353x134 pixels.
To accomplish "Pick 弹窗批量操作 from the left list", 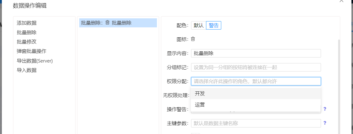I will click(x=31, y=51).
